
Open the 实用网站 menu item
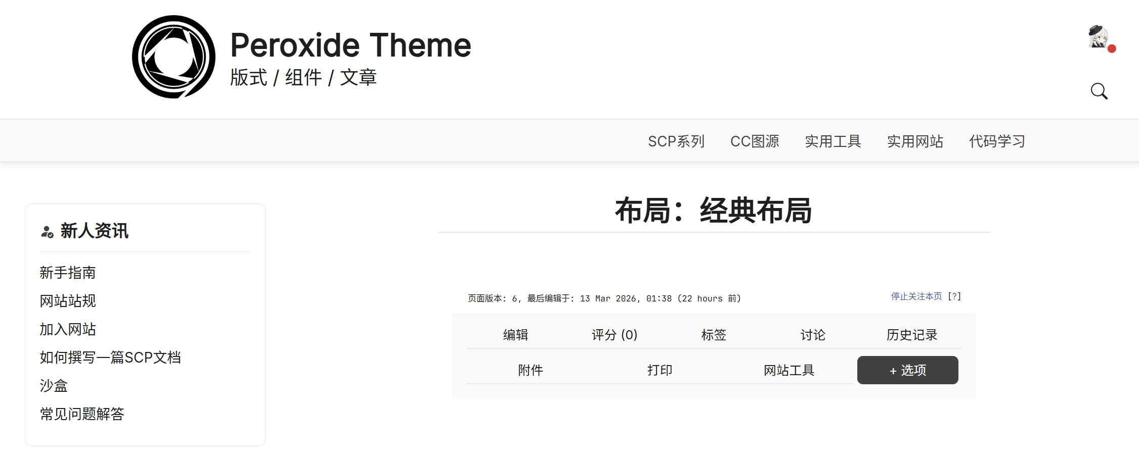point(915,141)
